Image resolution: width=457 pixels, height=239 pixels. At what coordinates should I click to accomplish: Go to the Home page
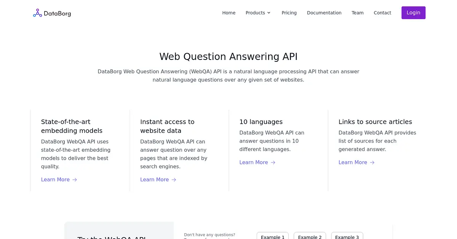click(229, 13)
